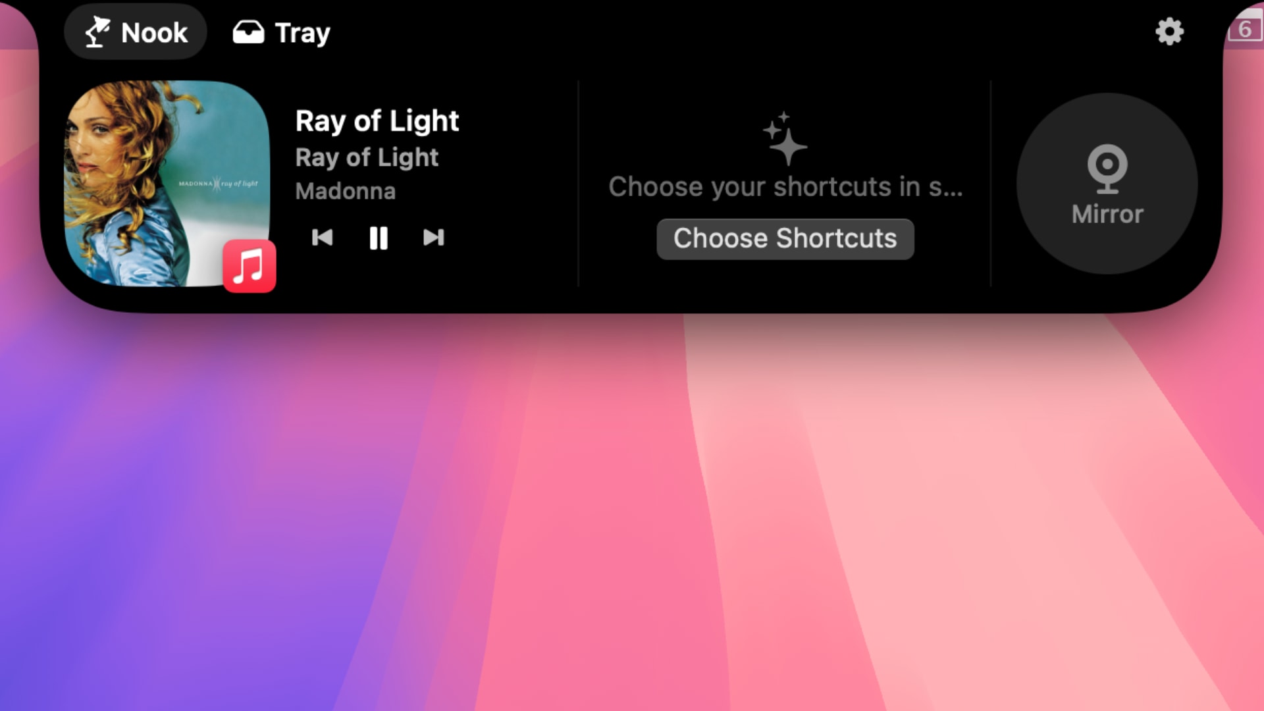Click the notification badge counter
This screenshot has height=711, width=1264.
coord(1247,30)
